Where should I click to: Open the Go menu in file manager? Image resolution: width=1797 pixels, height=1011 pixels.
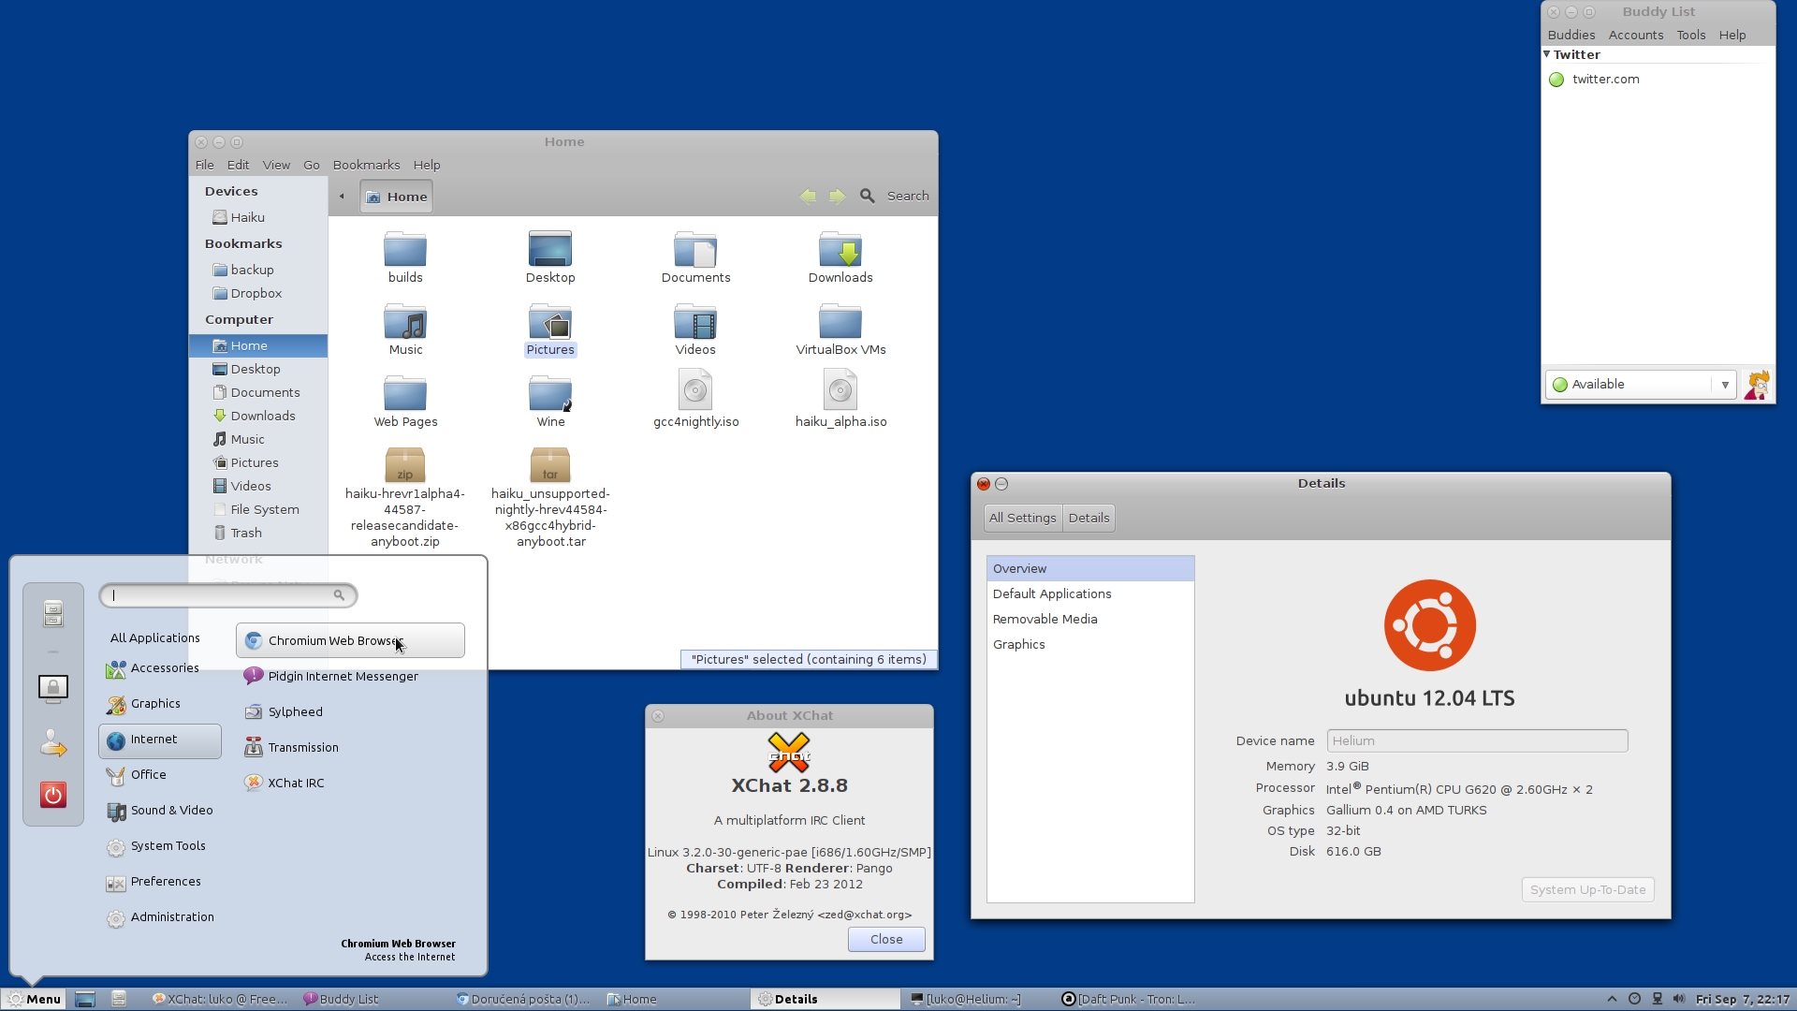312,165
